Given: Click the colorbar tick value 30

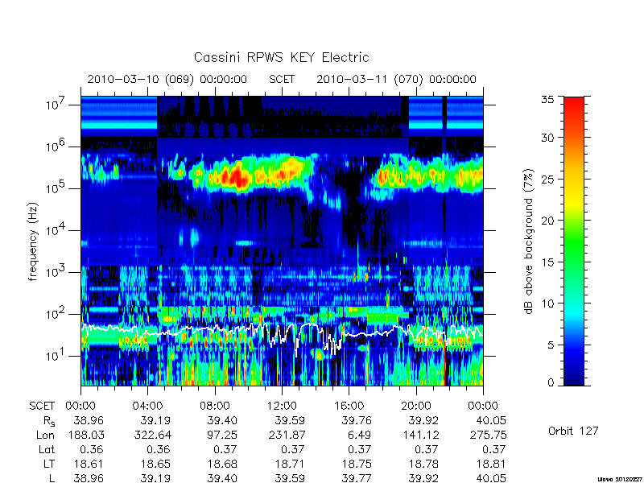Looking at the screenshot, I should (547, 138).
